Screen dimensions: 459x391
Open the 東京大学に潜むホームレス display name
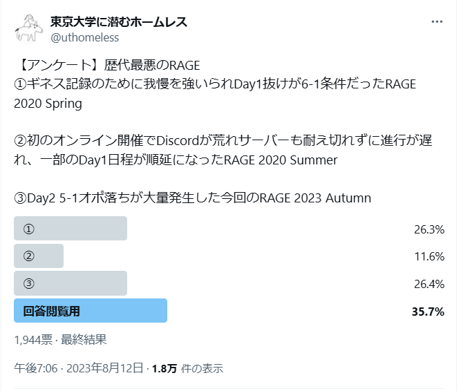pyautogui.click(x=119, y=22)
